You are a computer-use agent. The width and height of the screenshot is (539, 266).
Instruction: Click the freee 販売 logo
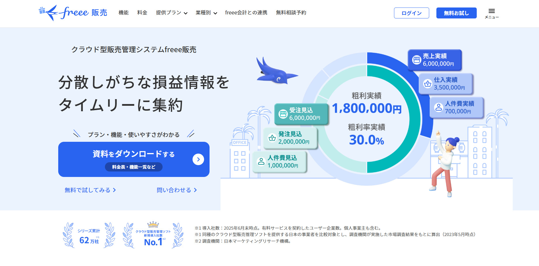pyautogui.click(x=73, y=13)
